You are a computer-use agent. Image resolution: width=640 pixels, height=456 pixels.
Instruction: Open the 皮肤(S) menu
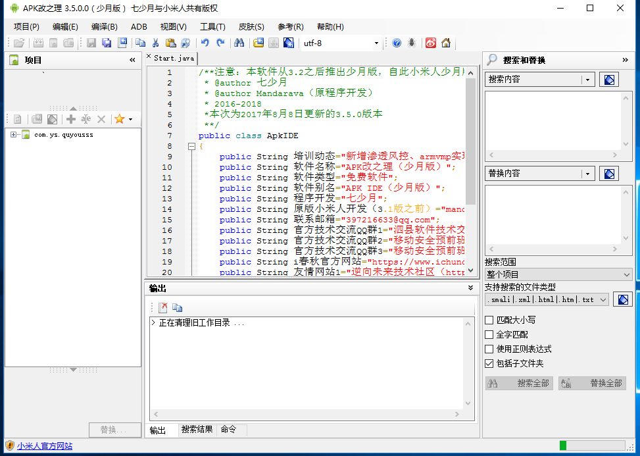(251, 26)
